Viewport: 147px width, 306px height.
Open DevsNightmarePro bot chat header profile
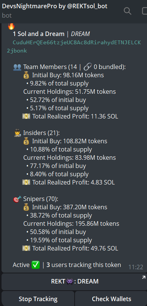55,10
